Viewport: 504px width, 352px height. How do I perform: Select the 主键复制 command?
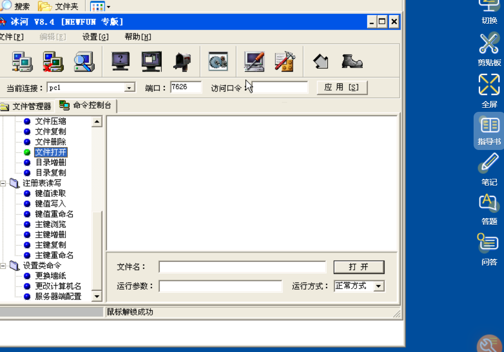(51, 245)
